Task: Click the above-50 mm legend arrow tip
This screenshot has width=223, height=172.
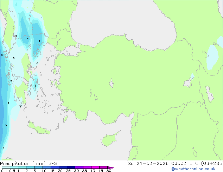Action: tap(111, 167)
